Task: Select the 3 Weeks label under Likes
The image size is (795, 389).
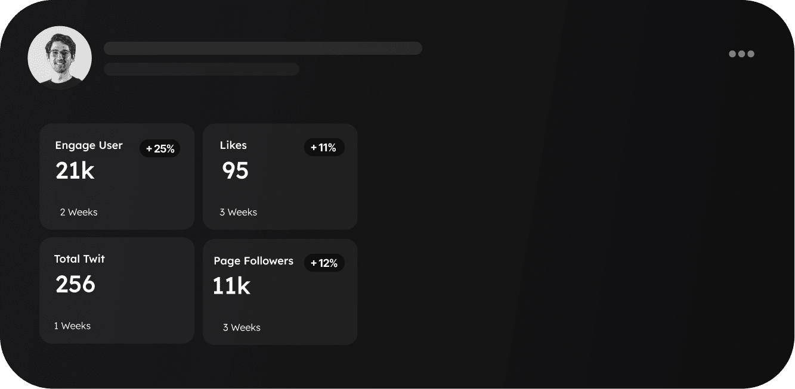Action: 239,212
